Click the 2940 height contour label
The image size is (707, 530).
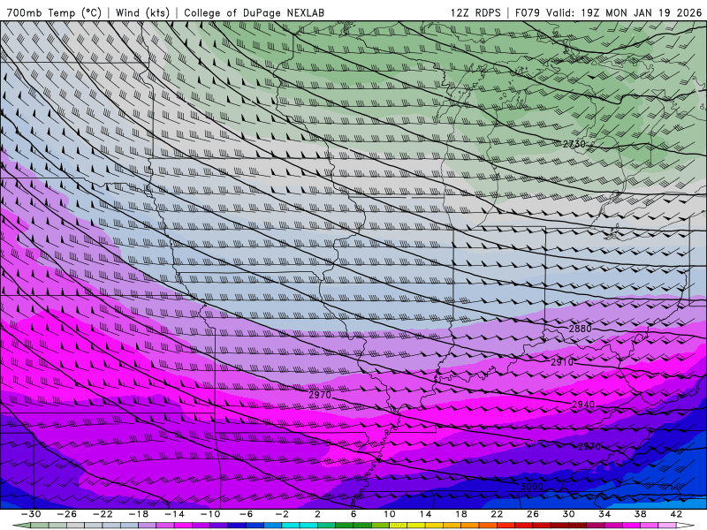coord(583,405)
